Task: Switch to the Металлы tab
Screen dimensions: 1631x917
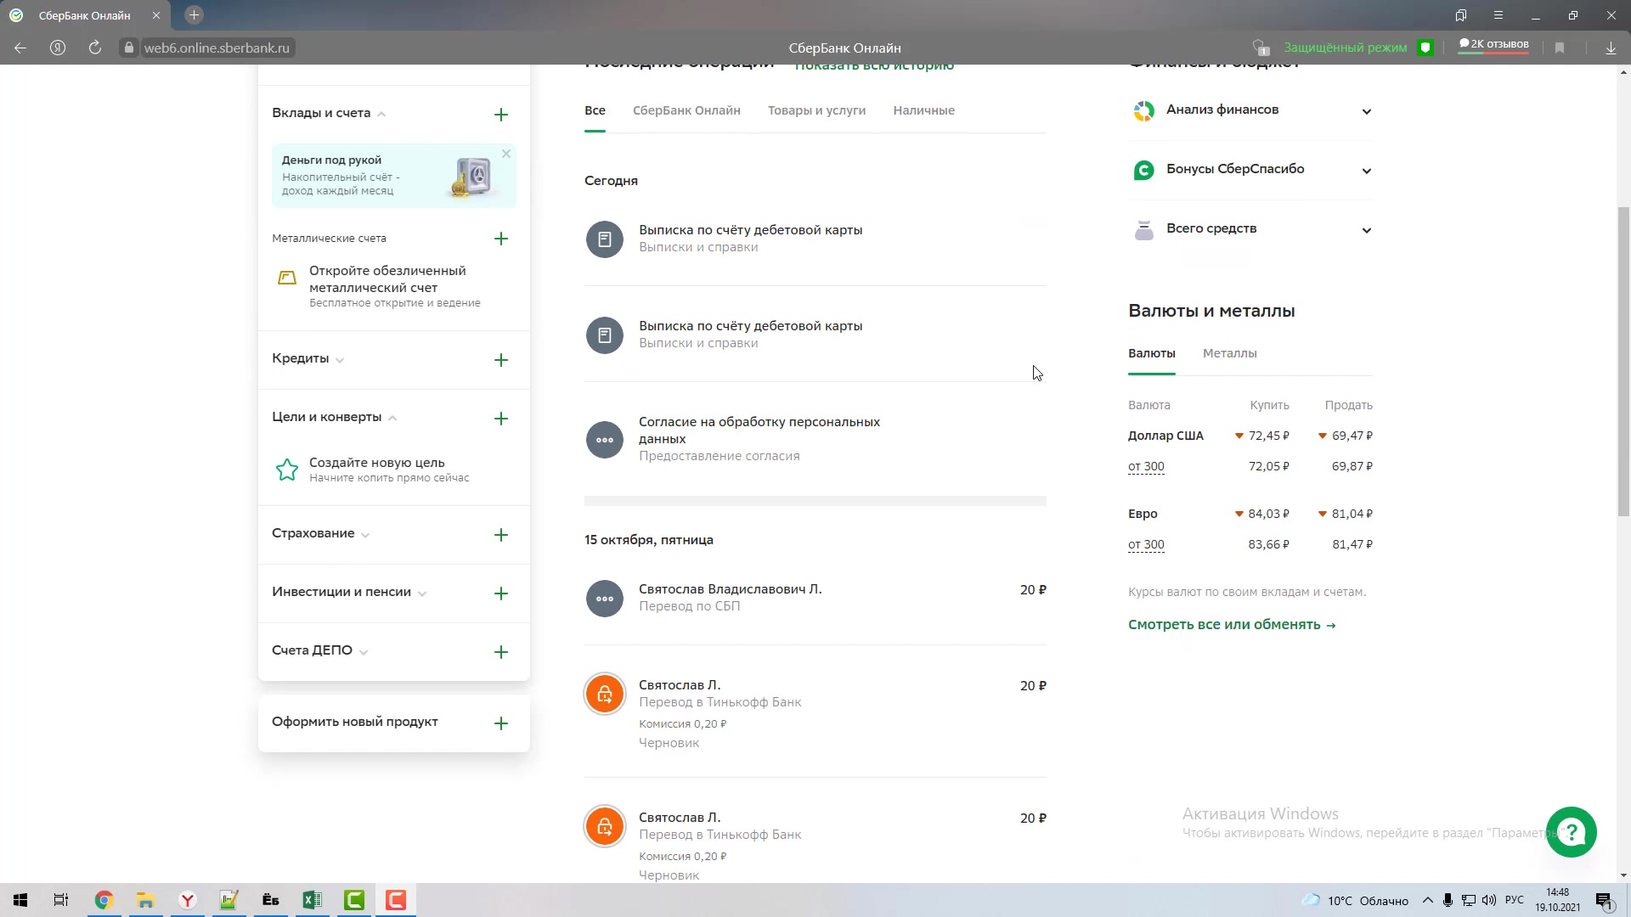Action: (x=1229, y=353)
